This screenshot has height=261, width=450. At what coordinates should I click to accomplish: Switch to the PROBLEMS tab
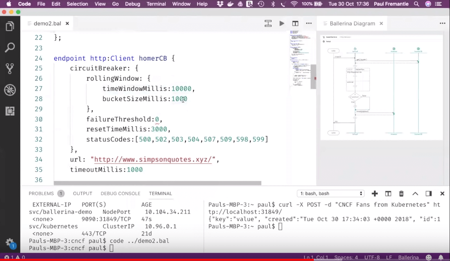click(x=41, y=194)
